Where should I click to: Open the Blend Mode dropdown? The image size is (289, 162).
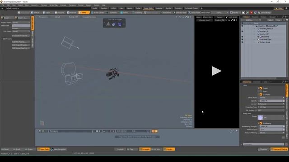[271, 98]
